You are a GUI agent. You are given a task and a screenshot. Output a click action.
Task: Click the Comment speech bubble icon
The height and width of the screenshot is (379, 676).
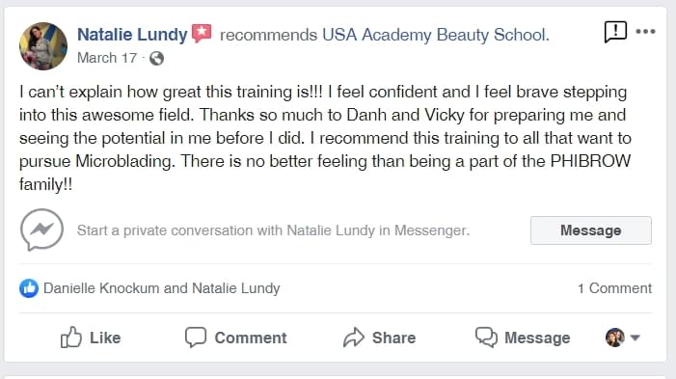[196, 338]
